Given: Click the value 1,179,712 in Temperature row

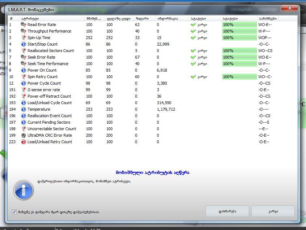Looking at the screenshot, I should tap(166, 109).
